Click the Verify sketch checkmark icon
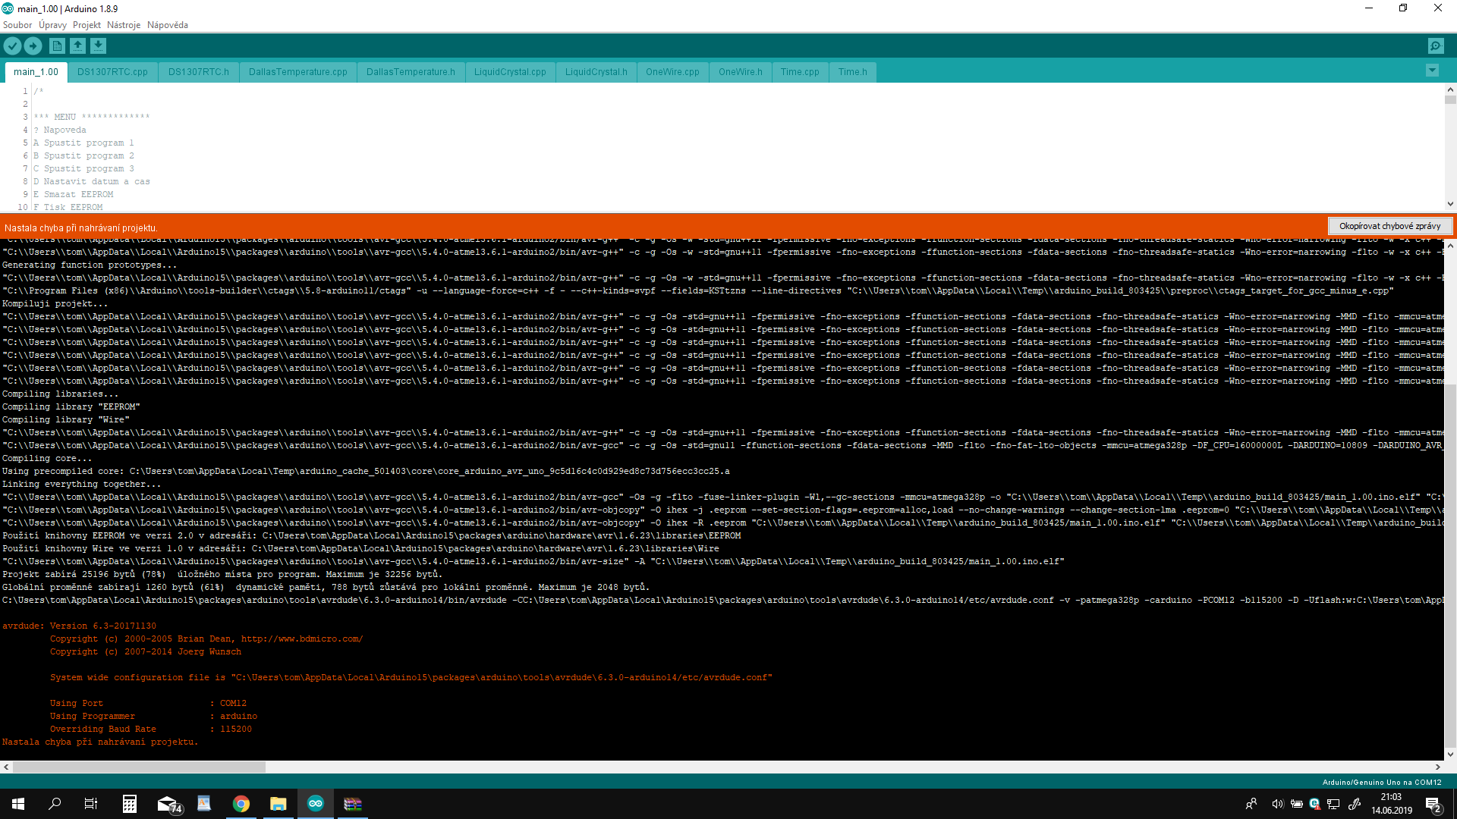 tap(13, 46)
